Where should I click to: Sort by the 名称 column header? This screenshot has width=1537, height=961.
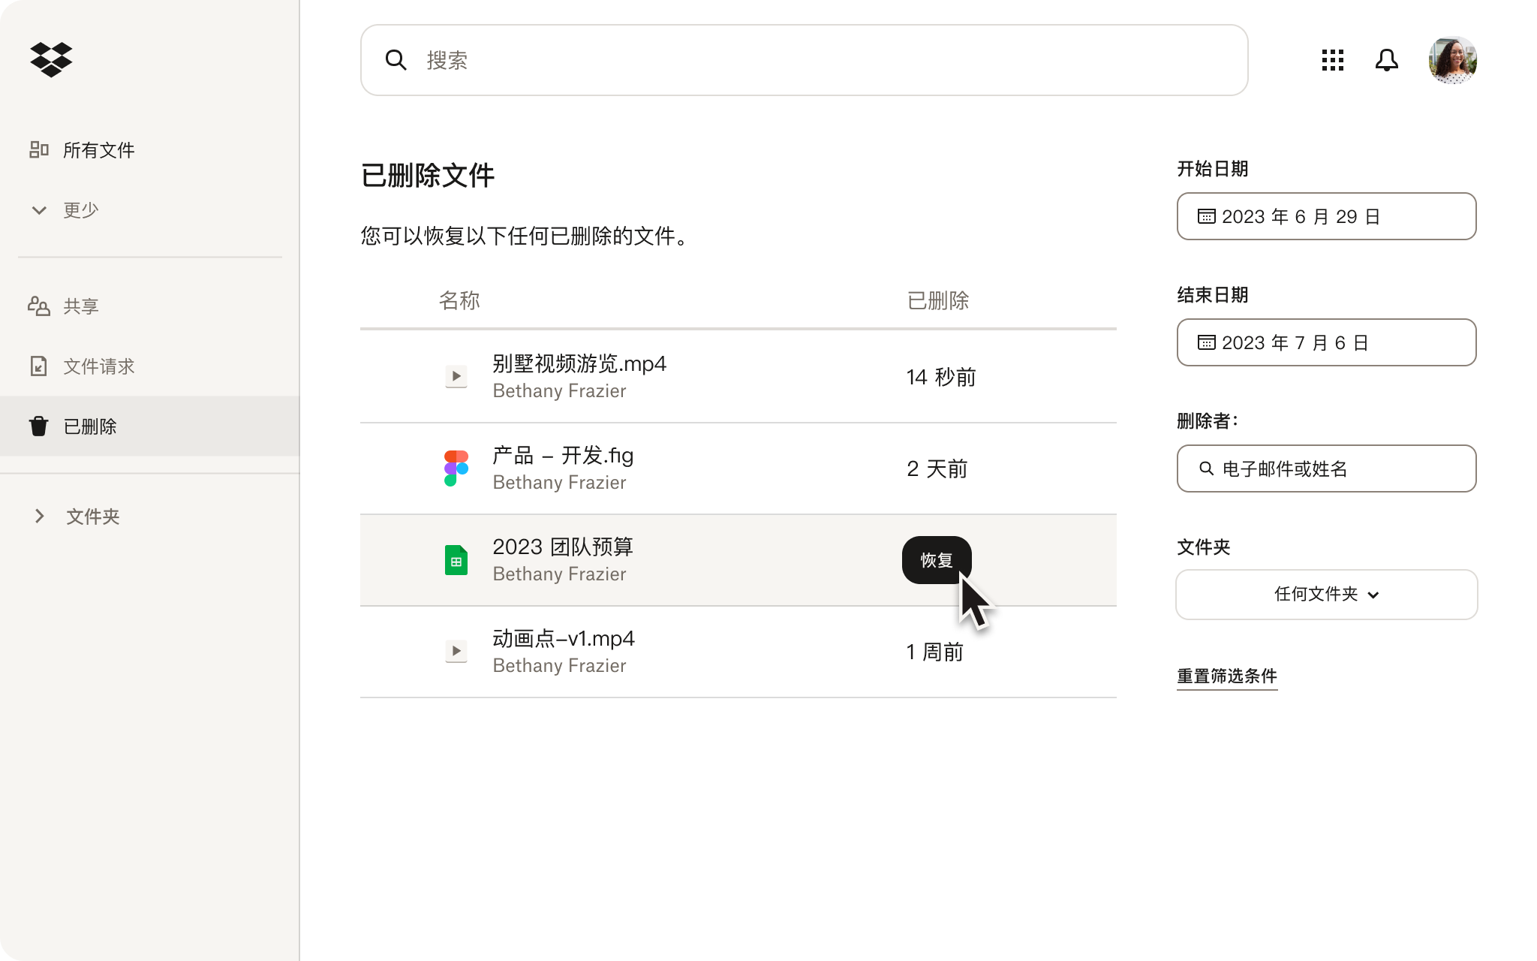tap(459, 300)
